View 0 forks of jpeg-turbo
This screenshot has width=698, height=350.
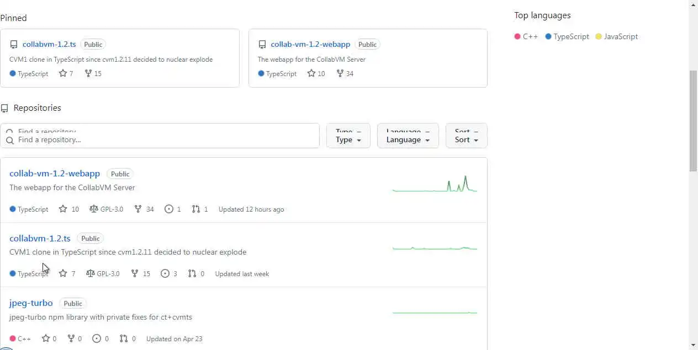tap(75, 338)
